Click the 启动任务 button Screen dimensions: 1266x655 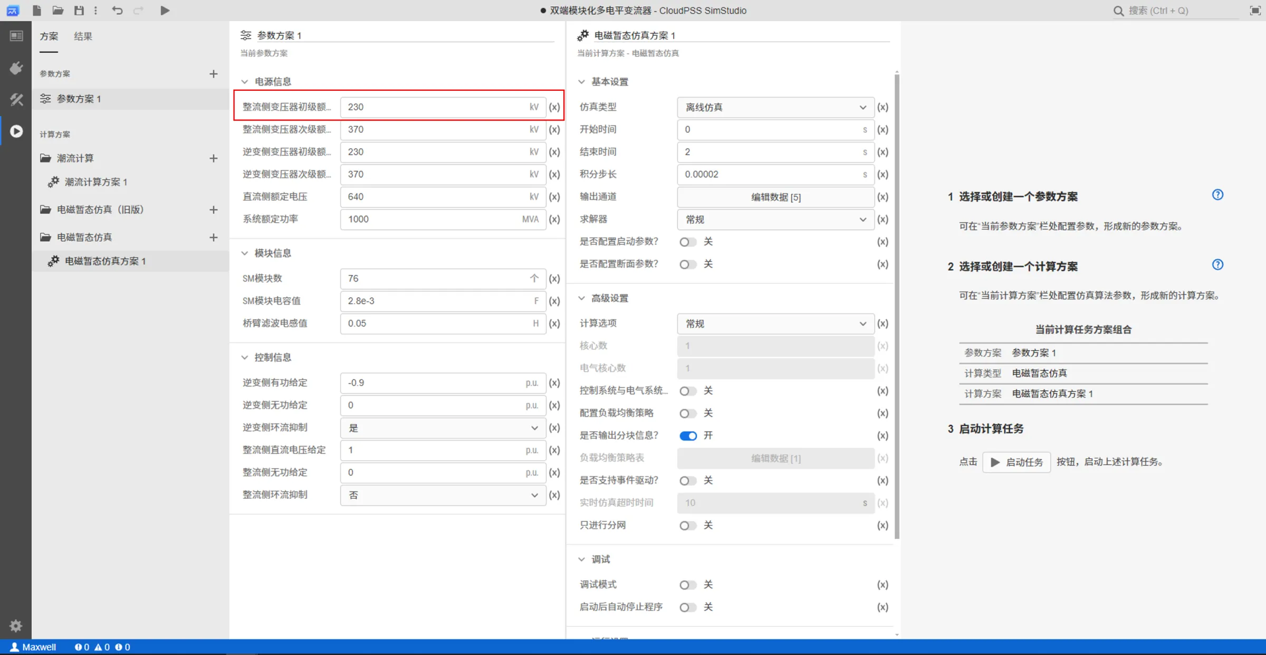(x=1016, y=462)
